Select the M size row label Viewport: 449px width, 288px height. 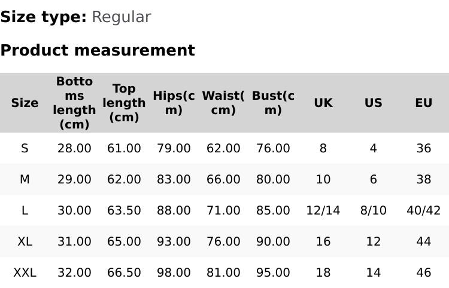[25, 179]
